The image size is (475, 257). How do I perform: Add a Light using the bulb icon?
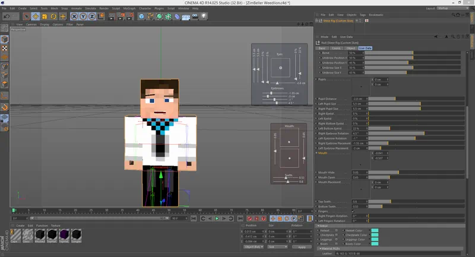click(204, 17)
